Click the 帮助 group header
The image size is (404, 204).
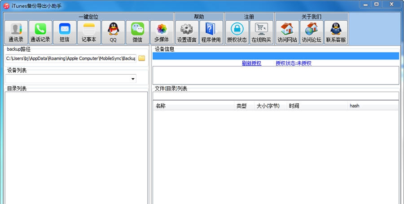(199, 17)
